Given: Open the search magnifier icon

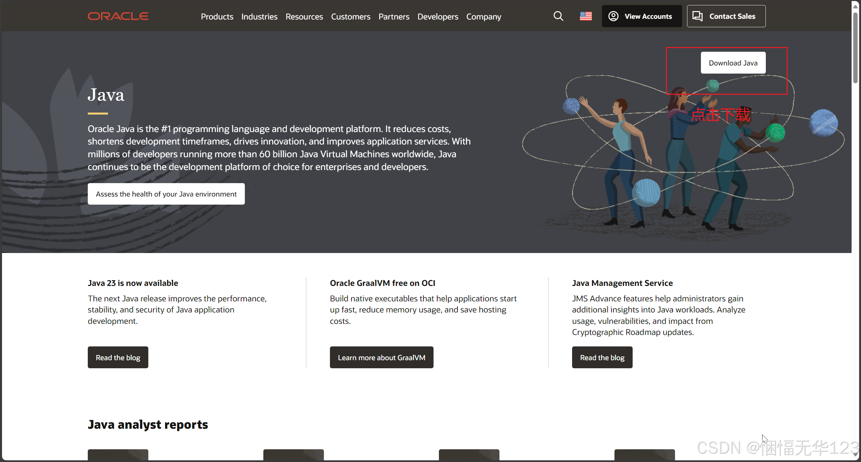Looking at the screenshot, I should coord(558,16).
